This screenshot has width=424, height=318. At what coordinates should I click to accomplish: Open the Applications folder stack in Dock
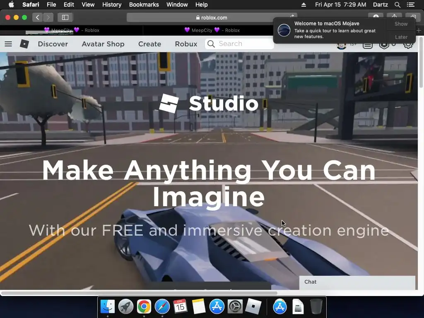[279, 307]
